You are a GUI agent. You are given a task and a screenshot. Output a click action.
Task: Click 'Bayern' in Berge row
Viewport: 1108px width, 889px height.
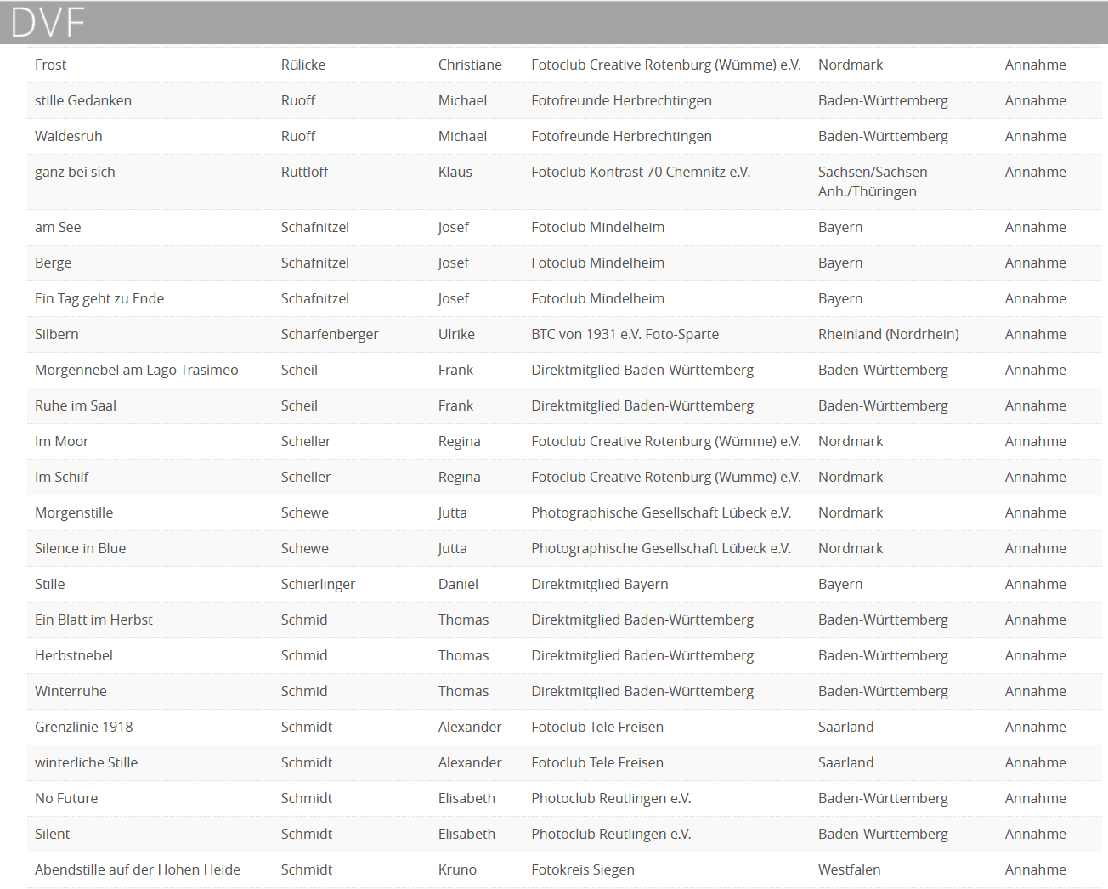(x=840, y=263)
